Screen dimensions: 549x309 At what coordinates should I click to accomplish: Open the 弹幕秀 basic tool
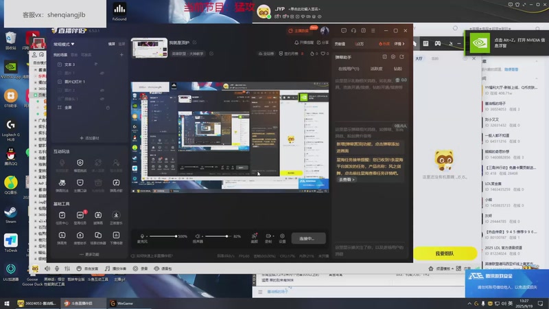[x=62, y=238]
